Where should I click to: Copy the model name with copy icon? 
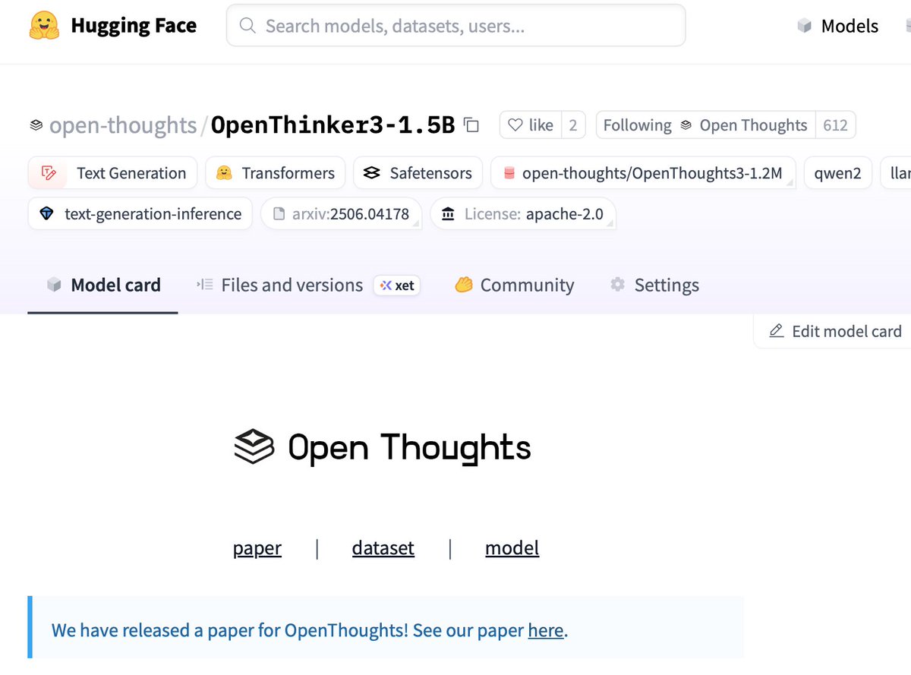tap(471, 125)
